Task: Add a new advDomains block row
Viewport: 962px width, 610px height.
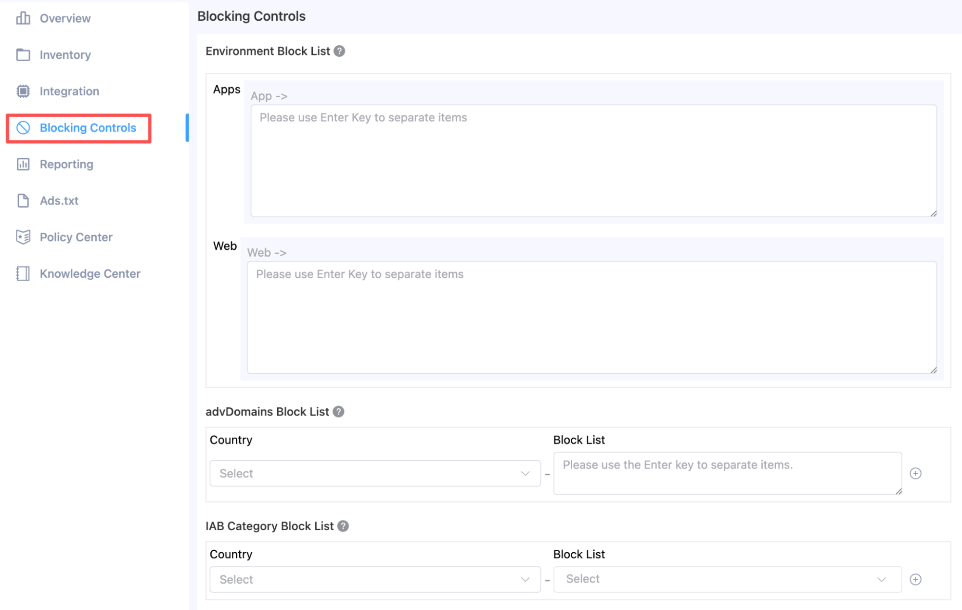Action: tap(915, 473)
